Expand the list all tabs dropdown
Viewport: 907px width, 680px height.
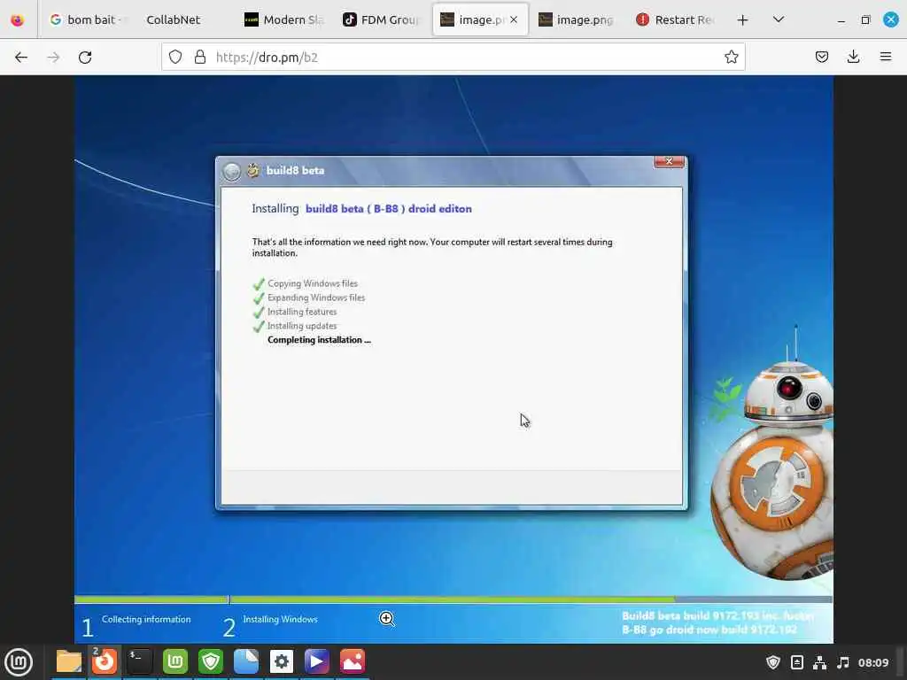(x=779, y=19)
